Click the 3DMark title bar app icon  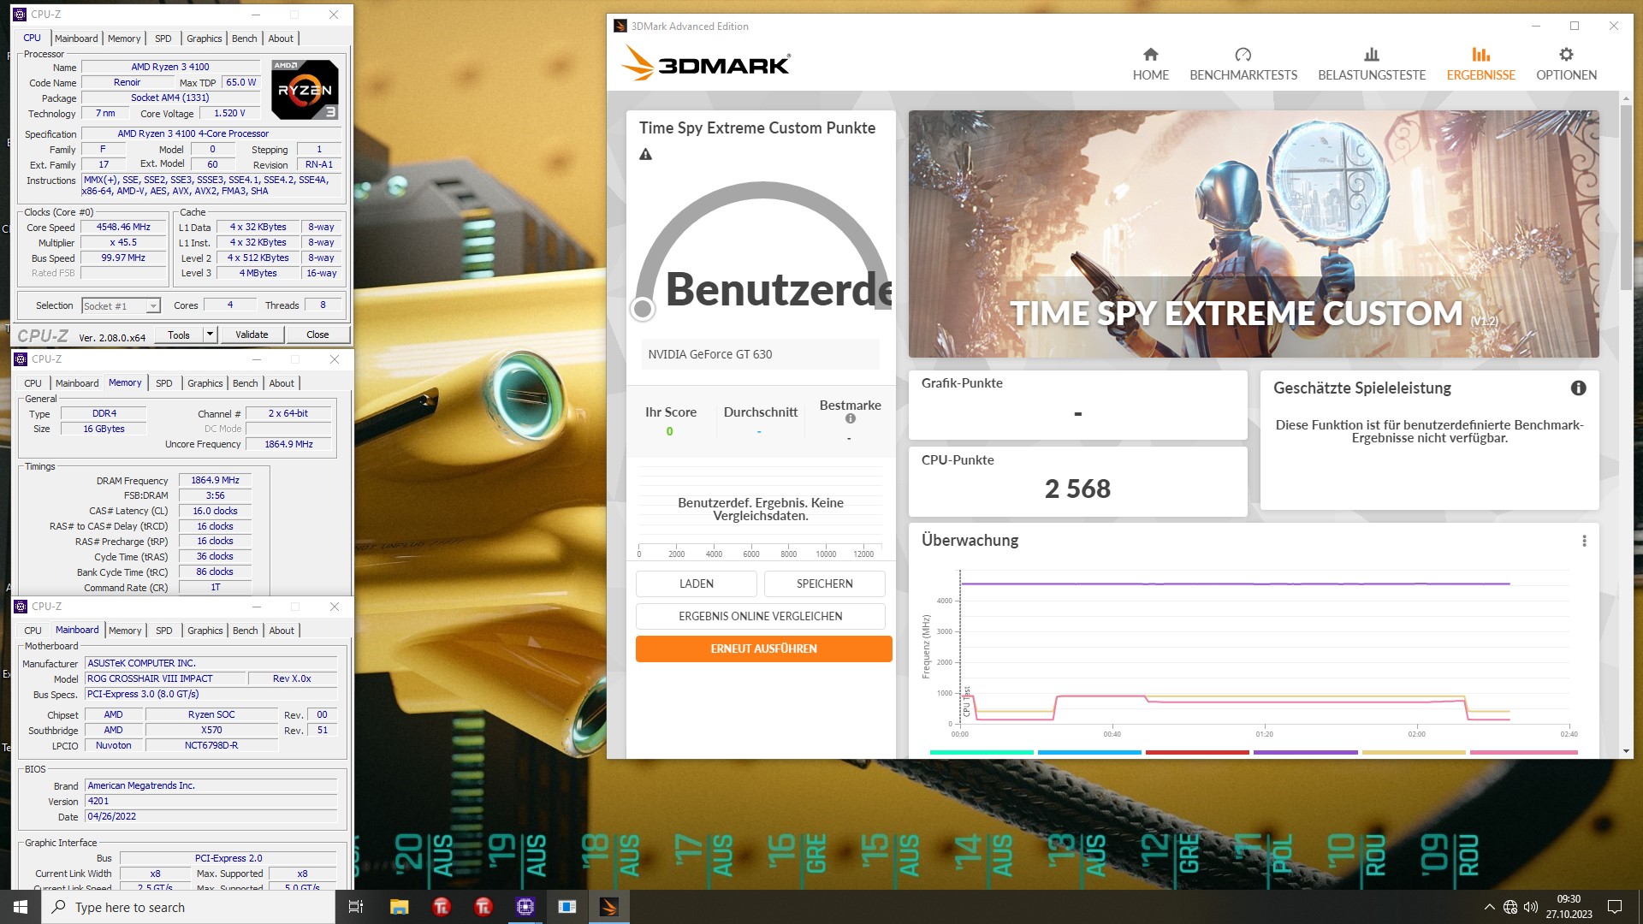coord(620,27)
